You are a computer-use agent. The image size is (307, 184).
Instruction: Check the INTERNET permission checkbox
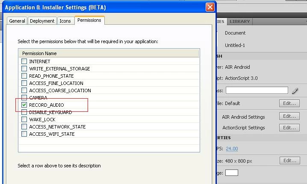[24, 61]
